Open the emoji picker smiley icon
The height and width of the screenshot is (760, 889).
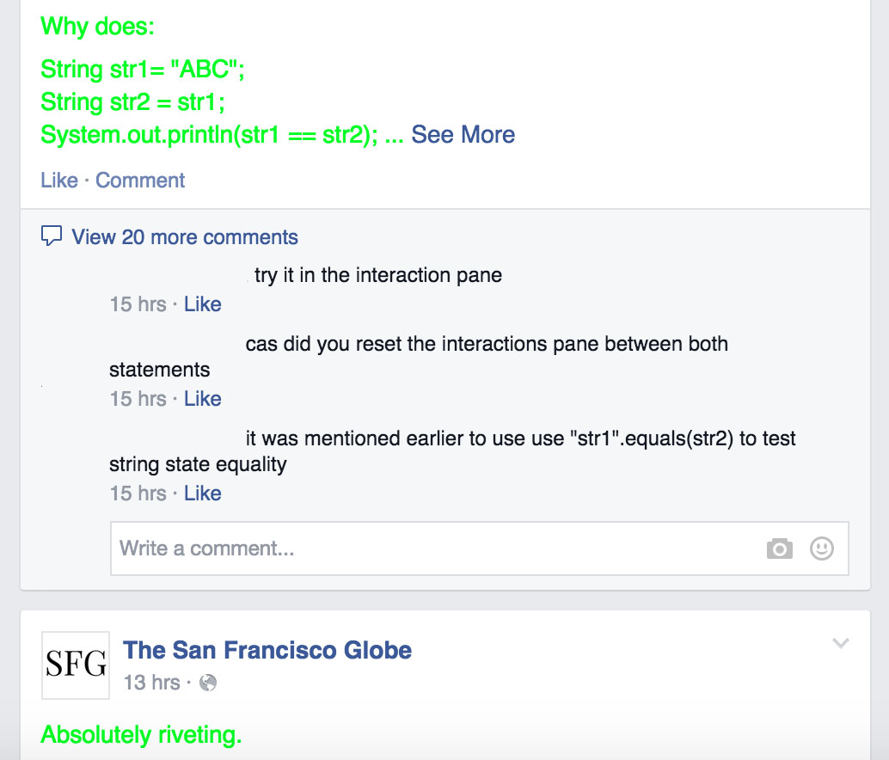[x=822, y=549]
